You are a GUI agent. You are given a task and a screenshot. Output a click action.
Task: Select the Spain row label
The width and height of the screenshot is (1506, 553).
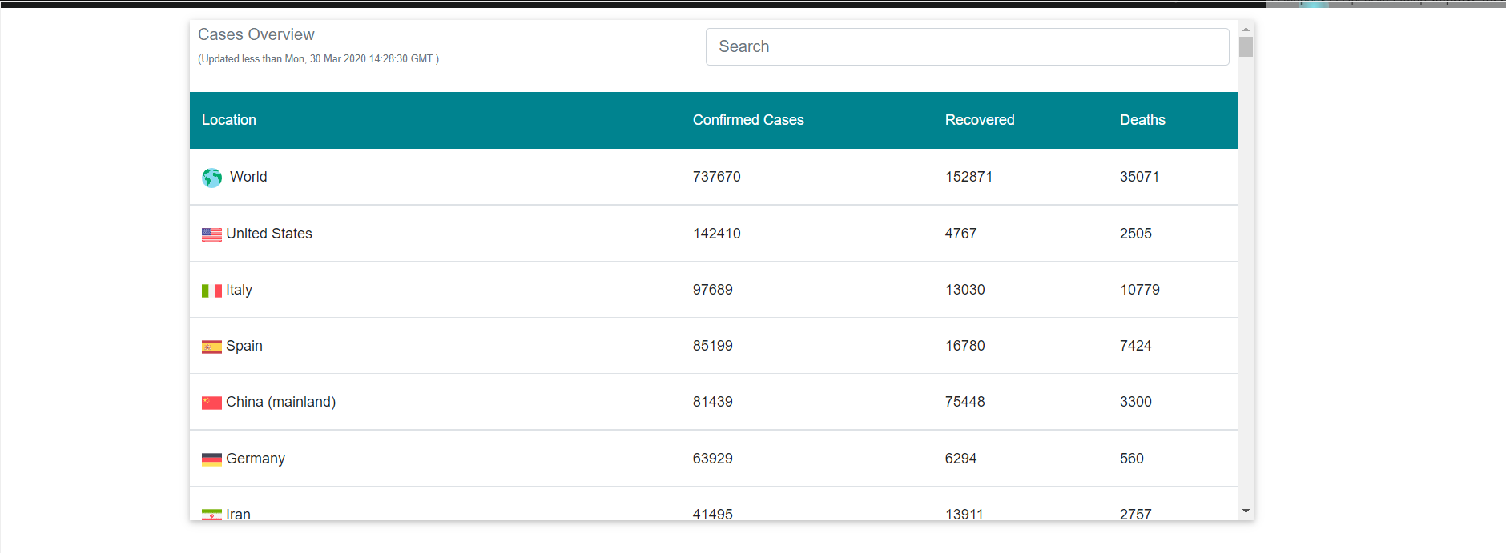pyautogui.click(x=244, y=346)
